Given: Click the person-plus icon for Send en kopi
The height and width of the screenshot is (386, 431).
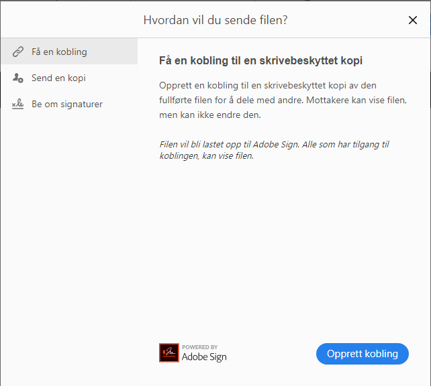Looking at the screenshot, I should (18, 78).
